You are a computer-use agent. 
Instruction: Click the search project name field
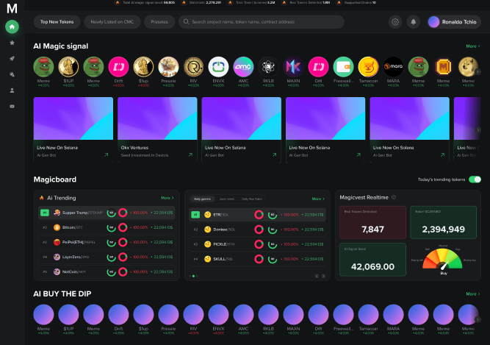(262, 22)
